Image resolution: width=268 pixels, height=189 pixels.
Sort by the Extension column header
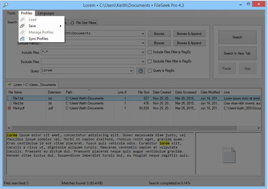click(x=55, y=92)
